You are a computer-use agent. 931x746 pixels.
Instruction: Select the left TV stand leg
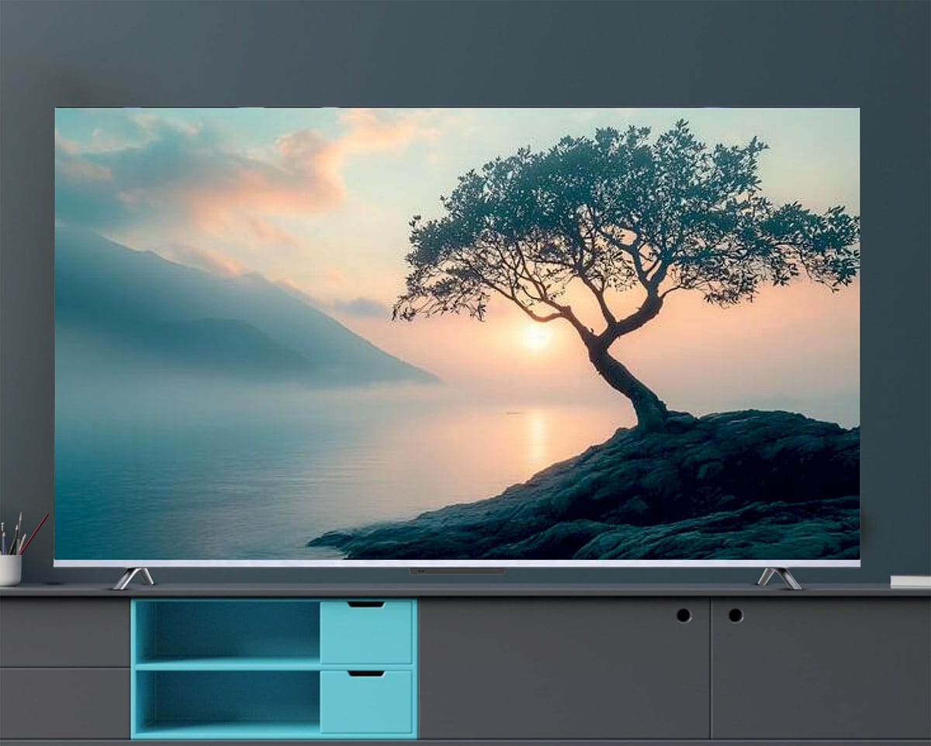(133, 578)
